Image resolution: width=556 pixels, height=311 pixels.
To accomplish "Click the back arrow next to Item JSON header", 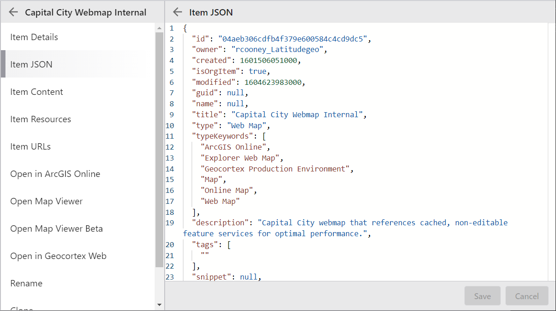I will click(x=178, y=12).
